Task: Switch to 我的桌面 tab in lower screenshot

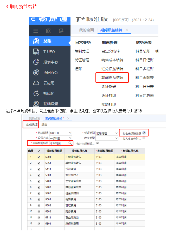Action: click(35, 118)
